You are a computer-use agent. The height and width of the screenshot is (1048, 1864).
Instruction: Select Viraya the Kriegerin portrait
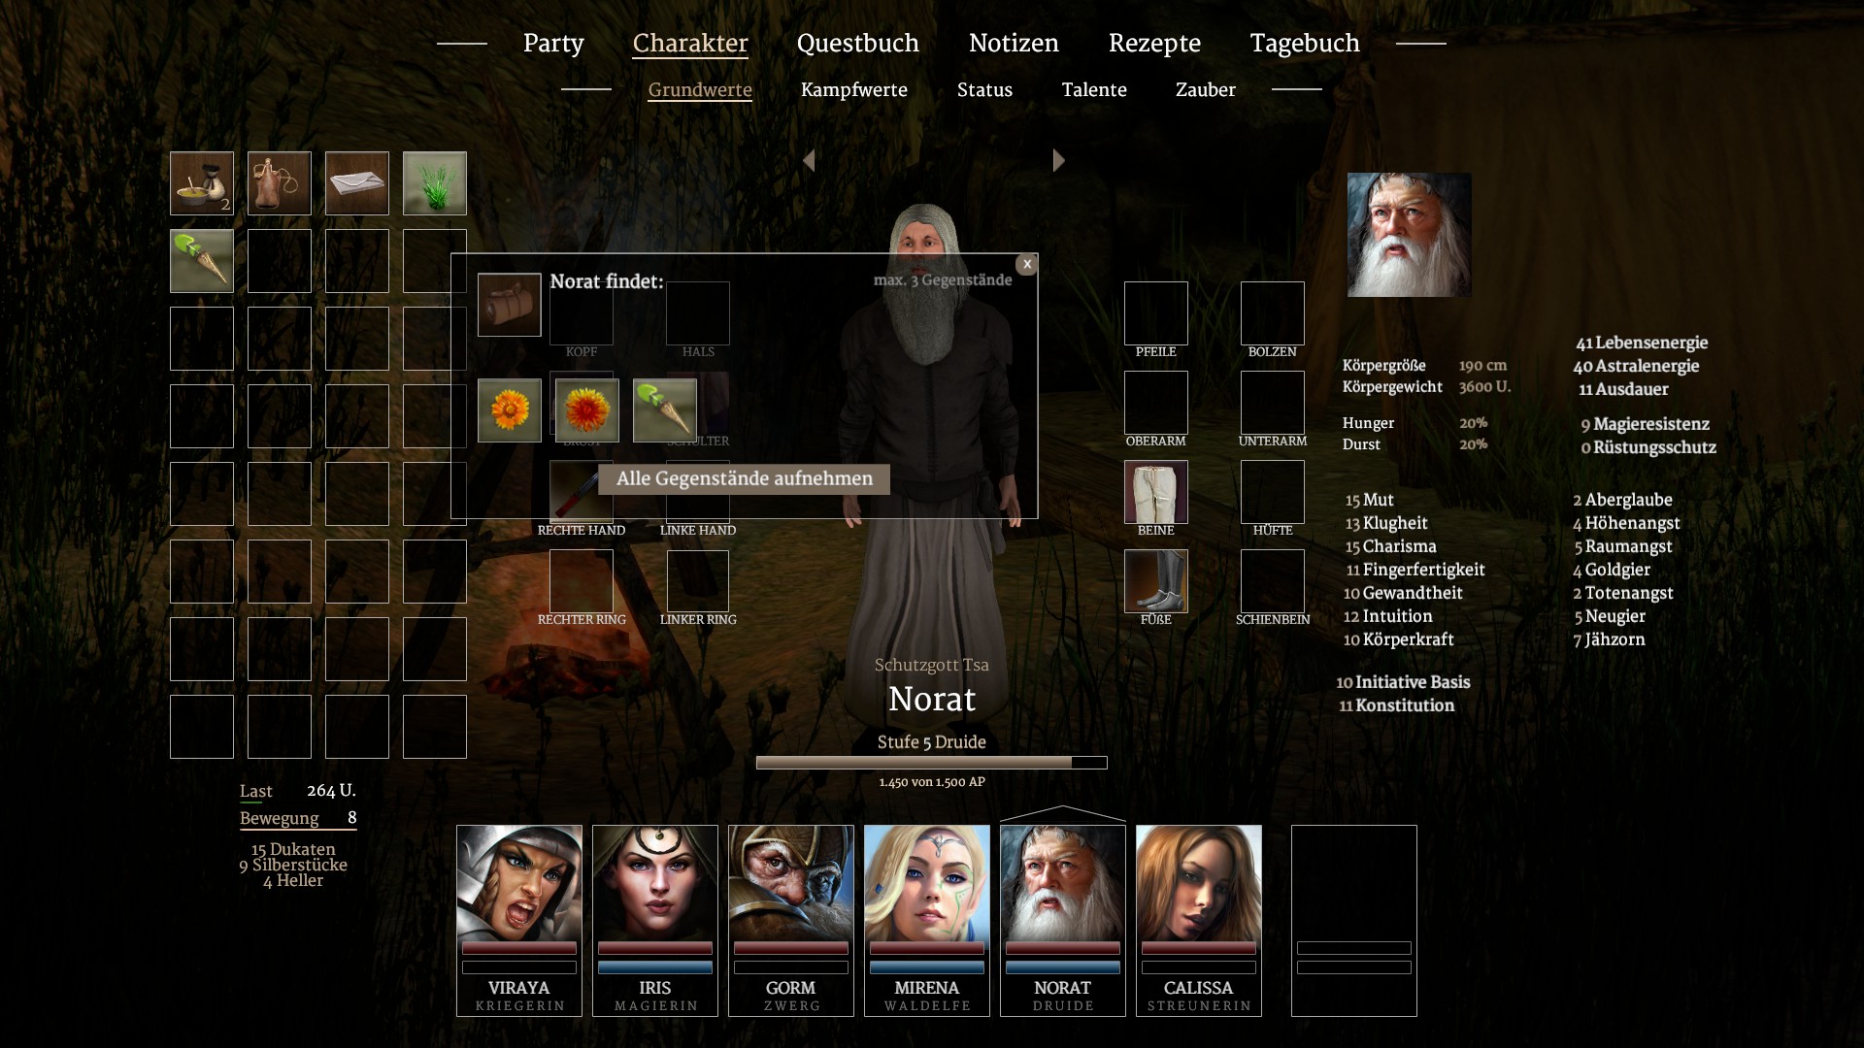pos(519,920)
